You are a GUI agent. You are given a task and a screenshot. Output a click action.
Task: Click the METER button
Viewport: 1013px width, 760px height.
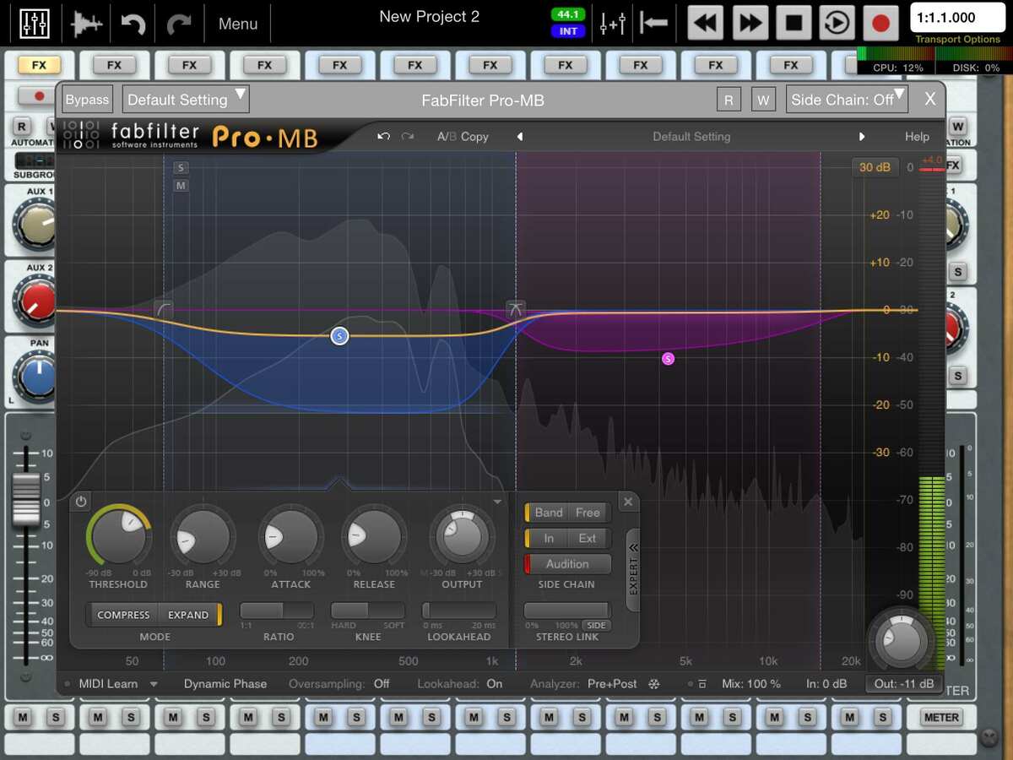(x=941, y=717)
